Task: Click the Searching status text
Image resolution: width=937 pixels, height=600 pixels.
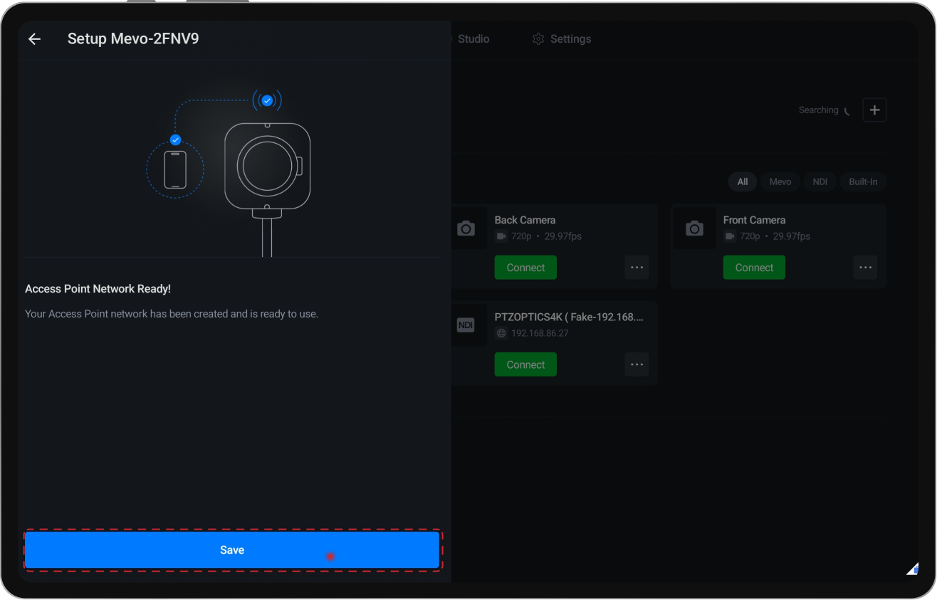Action: 818,110
